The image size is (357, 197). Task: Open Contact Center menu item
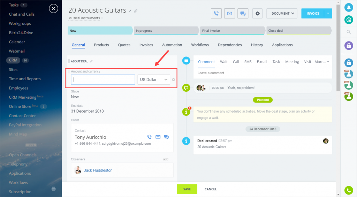point(22,116)
